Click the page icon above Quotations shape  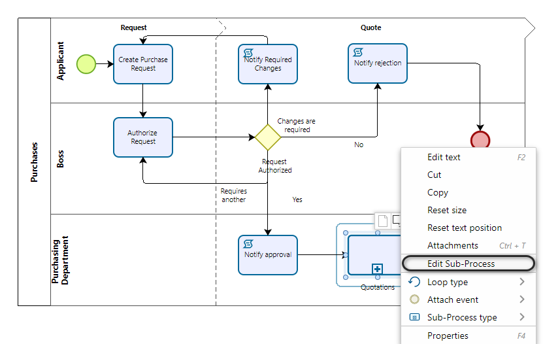[383, 221]
